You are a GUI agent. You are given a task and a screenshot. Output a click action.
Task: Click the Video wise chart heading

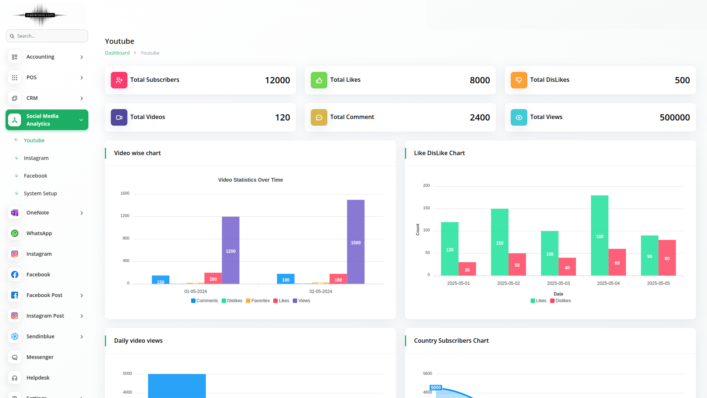137,153
